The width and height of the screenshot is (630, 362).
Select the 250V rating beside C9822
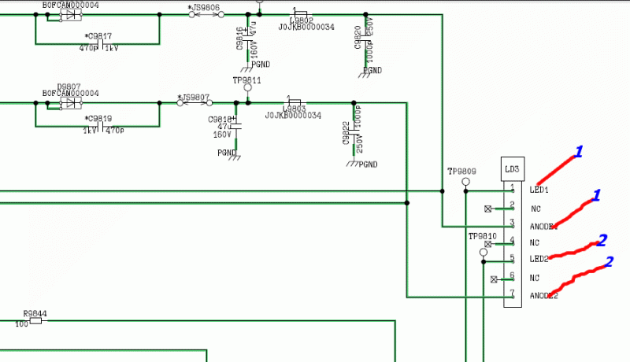360,144
